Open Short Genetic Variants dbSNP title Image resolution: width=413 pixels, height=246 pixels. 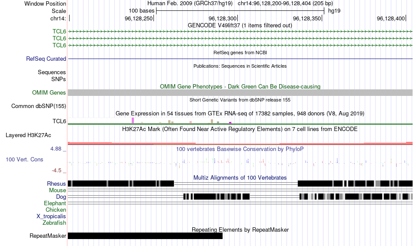point(240,100)
